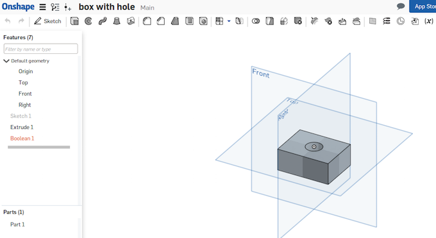
Task: Select the Sweep tool
Action: tap(103, 21)
